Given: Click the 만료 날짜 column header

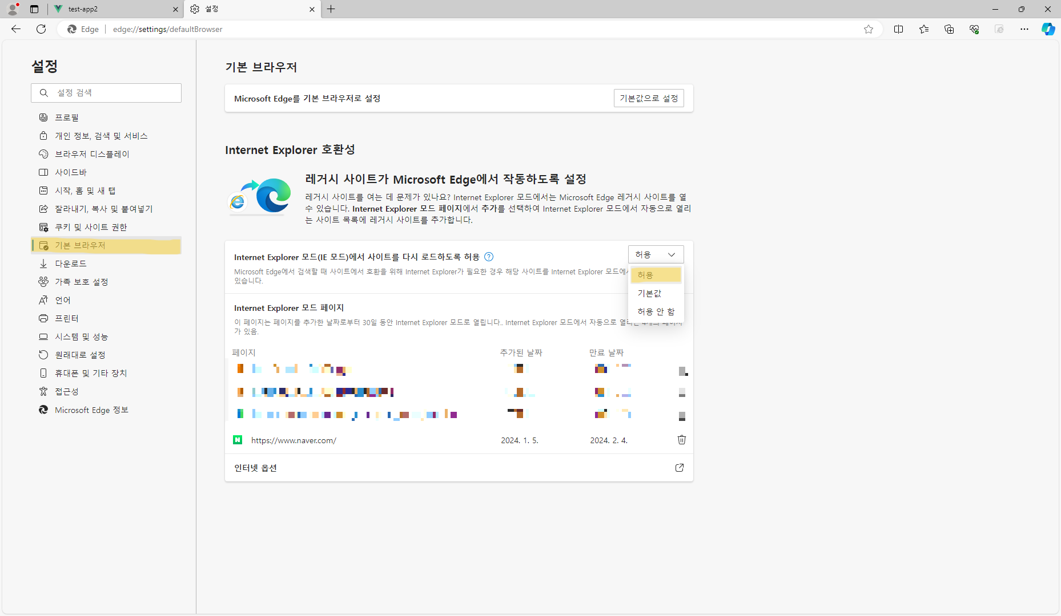Looking at the screenshot, I should coord(606,352).
